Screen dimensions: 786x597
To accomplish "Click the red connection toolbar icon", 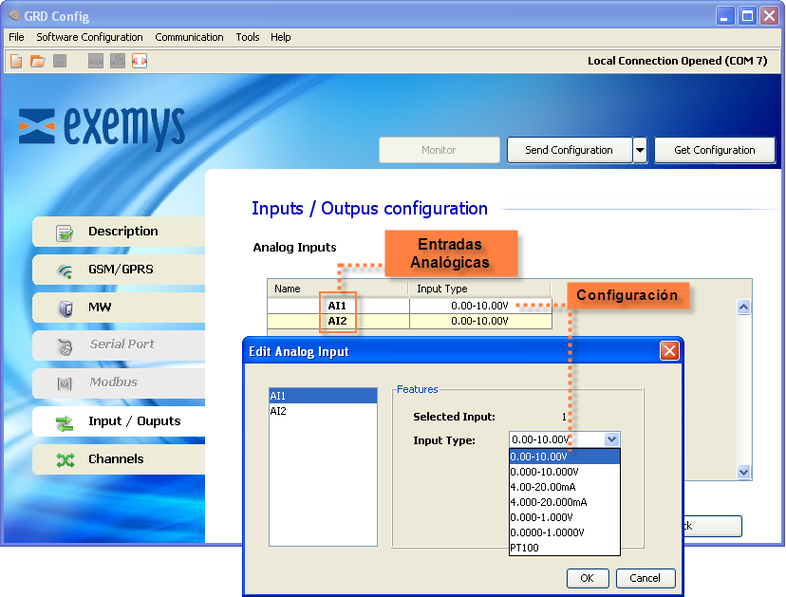I will pyautogui.click(x=140, y=61).
